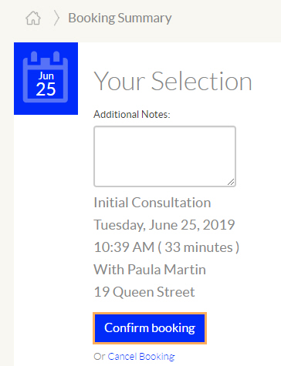The height and width of the screenshot is (366, 281).
Task: Click the Tuesday, June 25, 2019 date
Action: coord(164,225)
